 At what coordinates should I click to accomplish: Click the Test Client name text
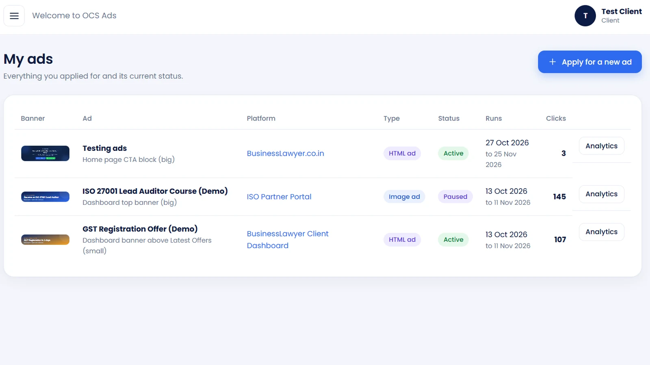(x=622, y=11)
